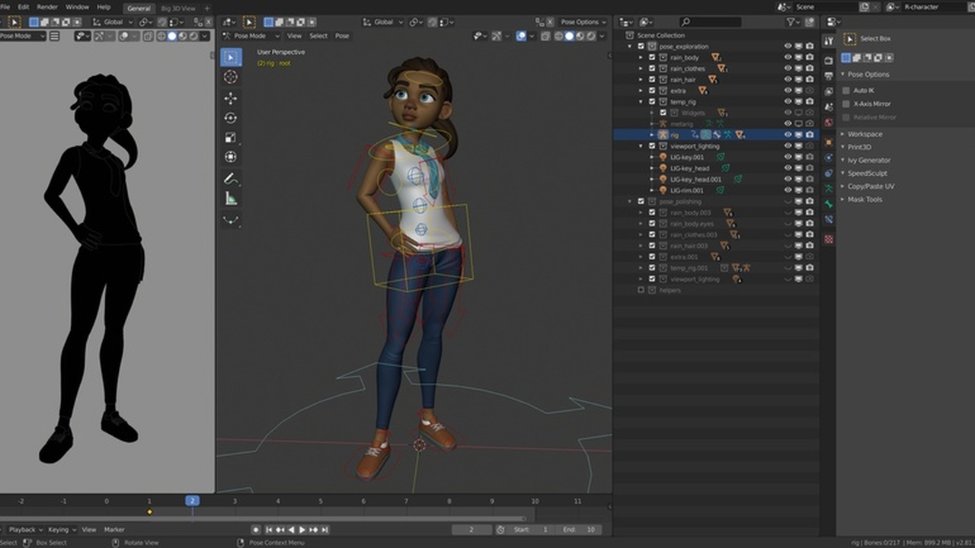Screen dimensions: 975x548
Task: Enable the Auto IK checkbox
Action: 847,90
